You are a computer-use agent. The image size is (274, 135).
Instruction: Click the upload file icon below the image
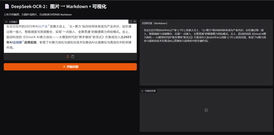68,56
